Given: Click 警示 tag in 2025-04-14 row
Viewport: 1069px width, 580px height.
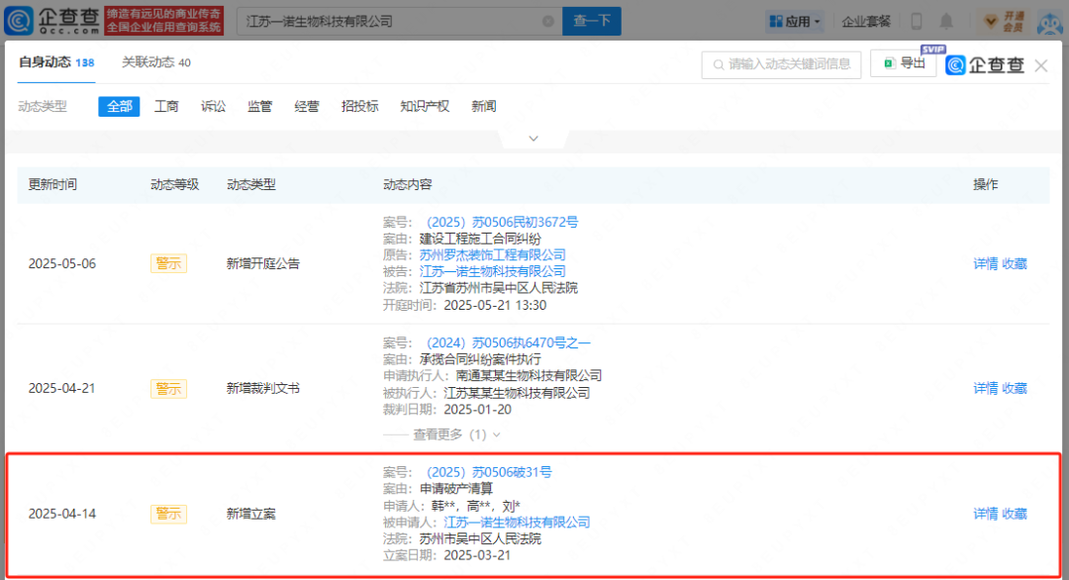Looking at the screenshot, I should [x=168, y=514].
